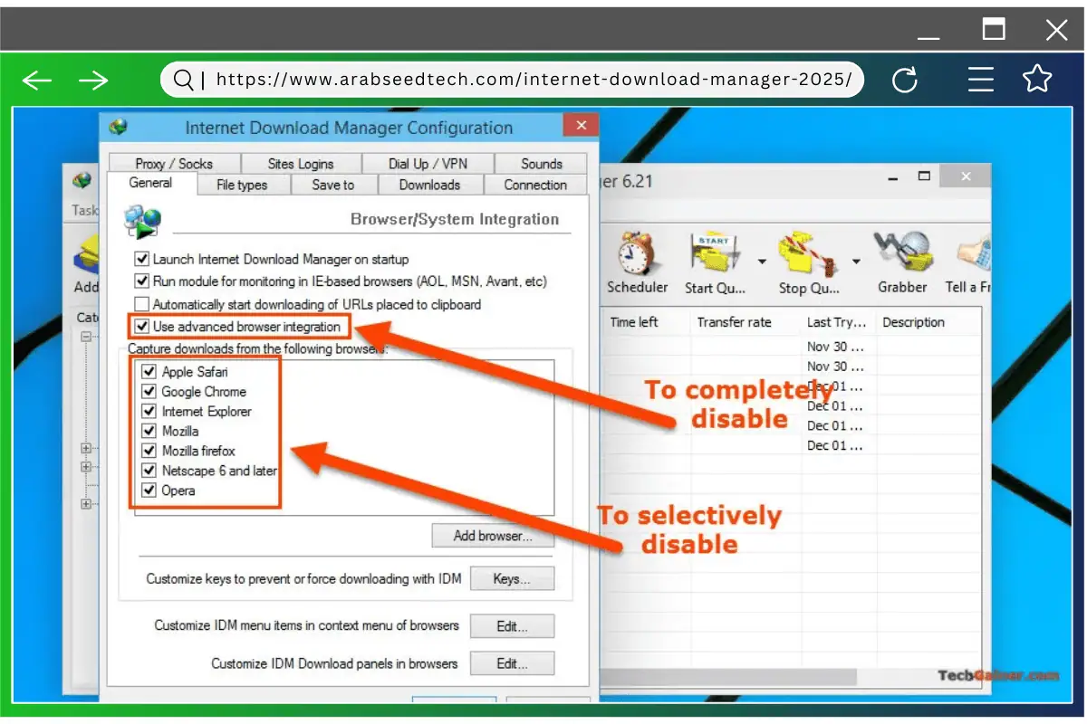Navigate back in the browser
Viewport: 1087px width, 724px height.
(x=36, y=80)
